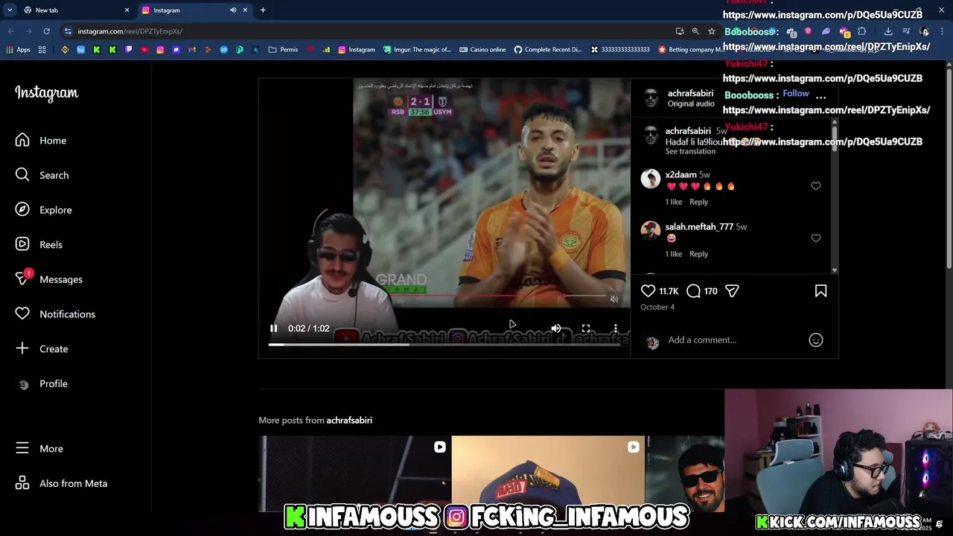The width and height of the screenshot is (953, 536).
Task: View site information icon
Action: click(x=68, y=31)
